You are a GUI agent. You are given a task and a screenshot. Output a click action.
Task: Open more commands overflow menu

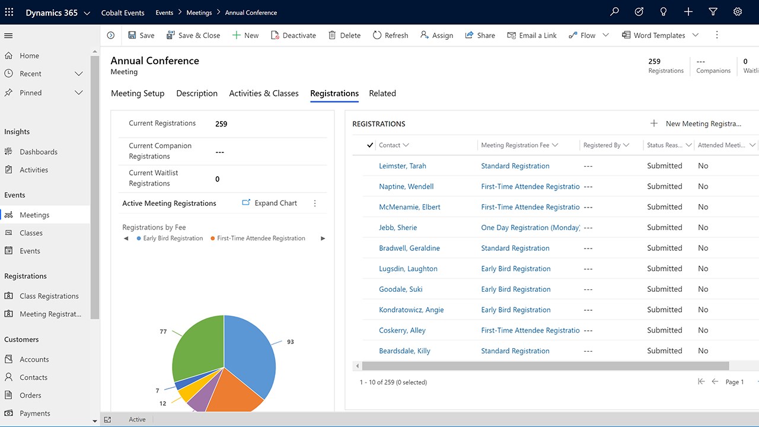[717, 36]
